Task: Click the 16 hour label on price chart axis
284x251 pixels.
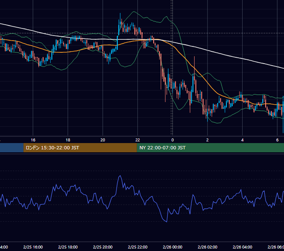Action: coord(33,140)
